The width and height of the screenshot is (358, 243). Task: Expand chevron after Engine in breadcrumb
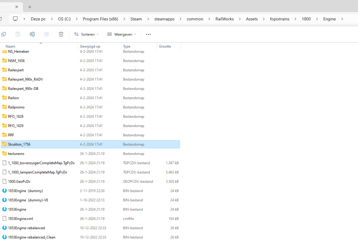[x=342, y=19]
